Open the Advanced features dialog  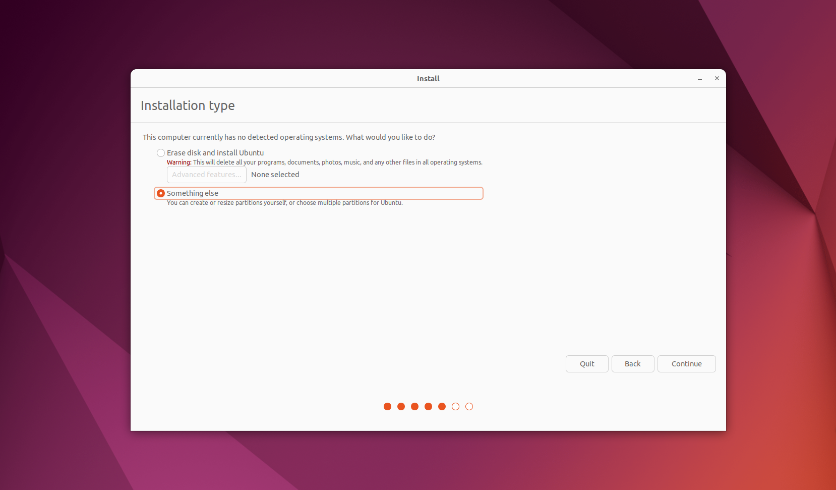[x=207, y=175]
